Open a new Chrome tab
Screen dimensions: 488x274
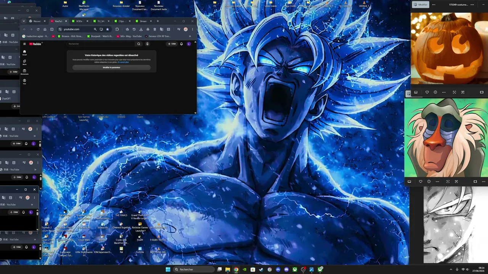pos(158,21)
